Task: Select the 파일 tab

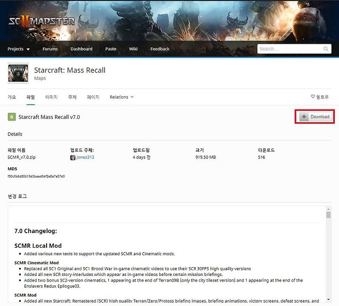Action: pyautogui.click(x=31, y=97)
